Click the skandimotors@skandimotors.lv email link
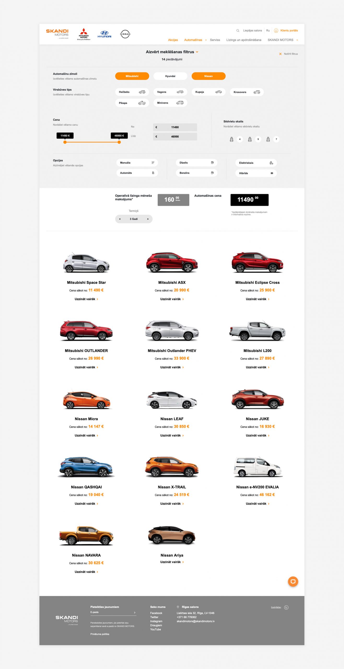This screenshot has height=669, width=344. [196, 621]
